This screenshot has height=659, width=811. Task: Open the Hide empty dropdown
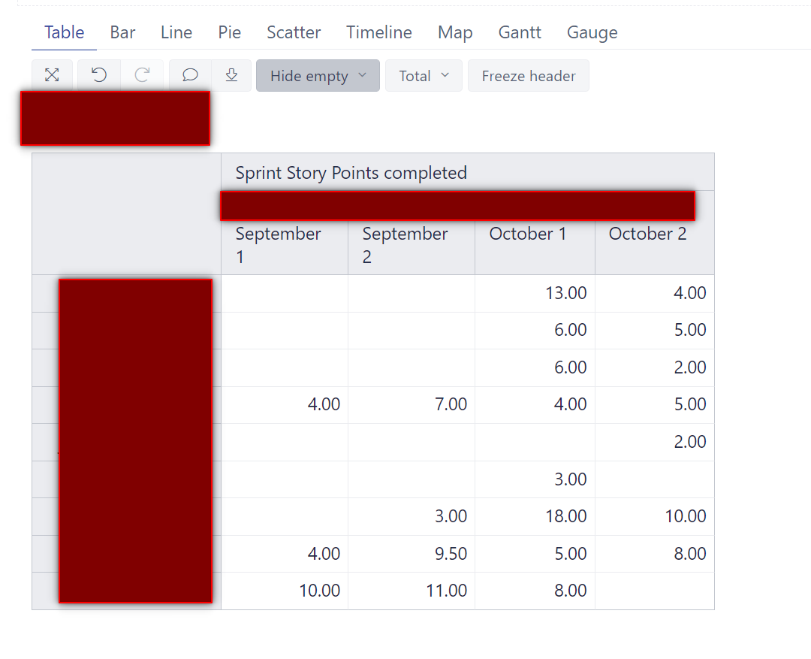pos(318,76)
